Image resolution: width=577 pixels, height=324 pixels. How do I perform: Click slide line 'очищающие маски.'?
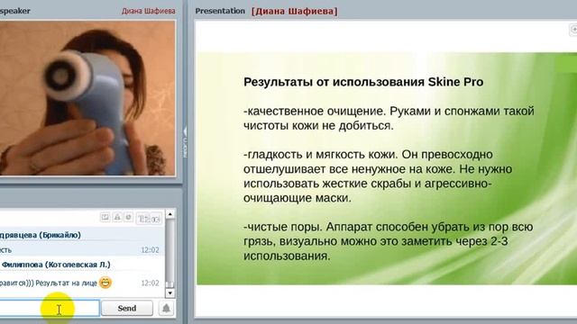tap(298, 198)
